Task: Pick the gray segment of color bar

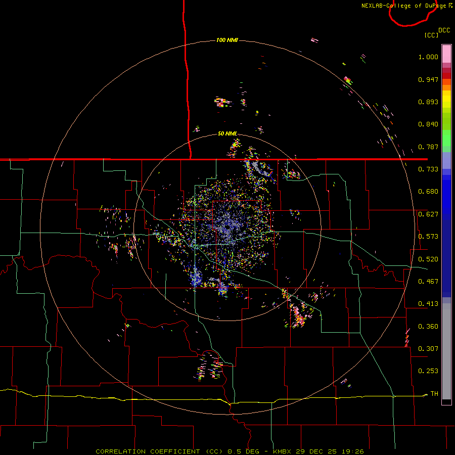Action: click(446, 351)
